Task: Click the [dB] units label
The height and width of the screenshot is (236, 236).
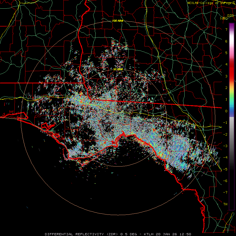Action: (224, 18)
